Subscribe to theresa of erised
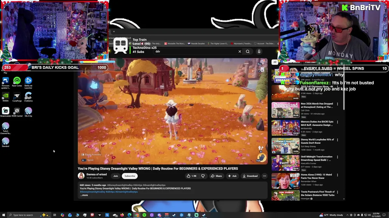Viewport: 389px width, 218px height. pyautogui.click(x=130, y=176)
